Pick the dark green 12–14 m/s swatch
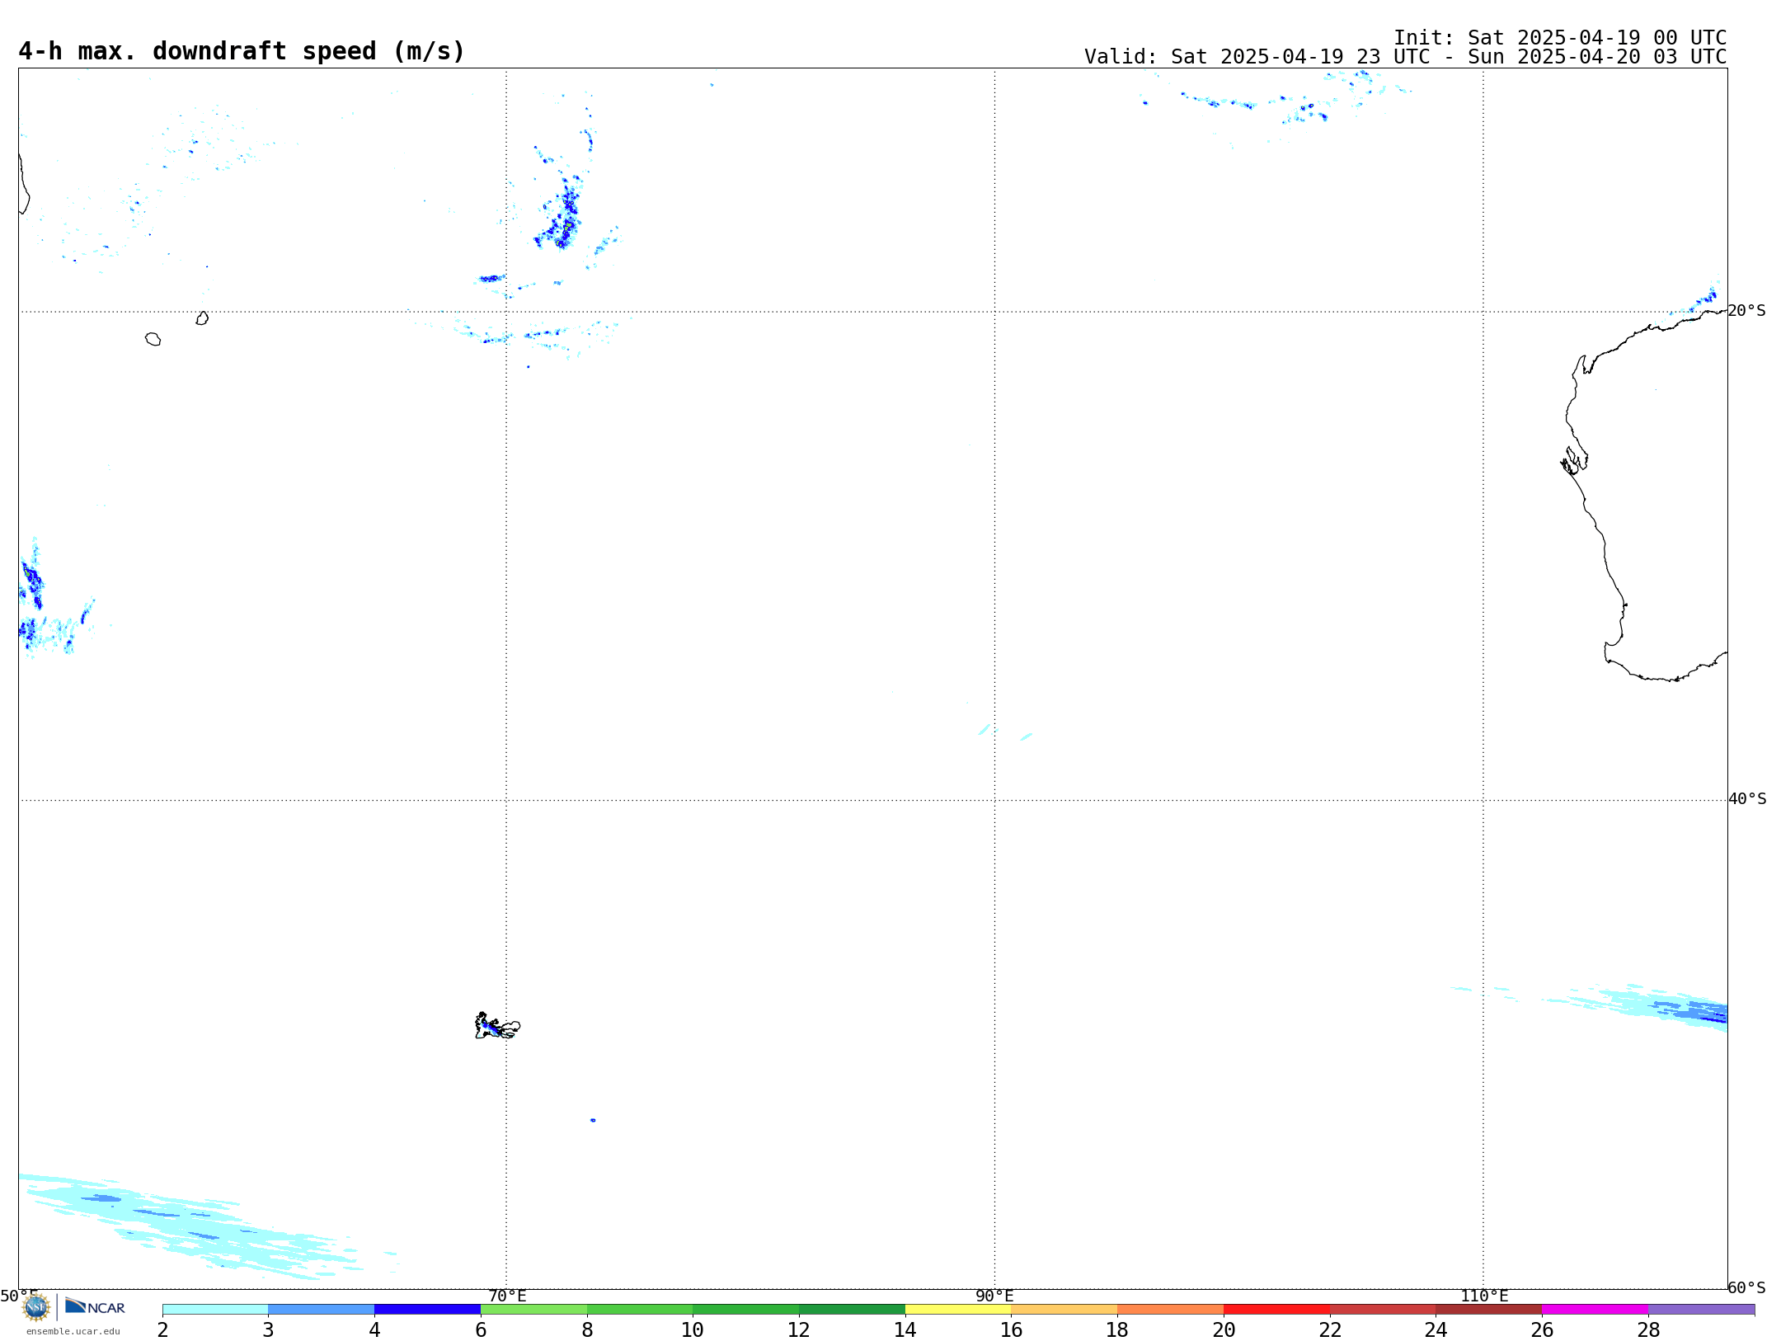The height and width of the screenshot is (1341, 1781). pyautogui.click(x=852, y=1310)
